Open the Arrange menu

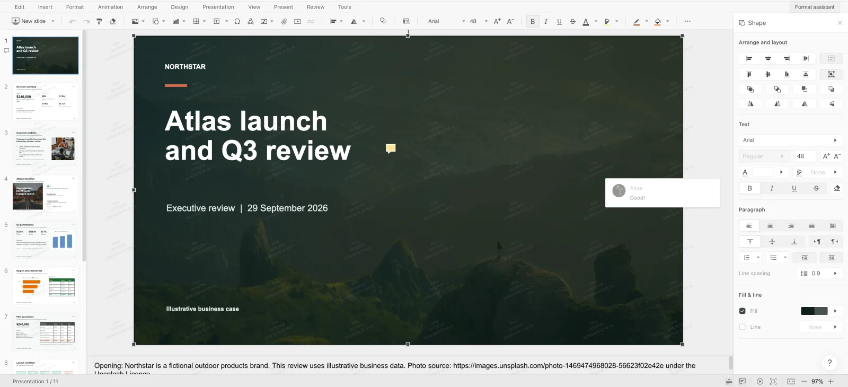pos(147,7)
